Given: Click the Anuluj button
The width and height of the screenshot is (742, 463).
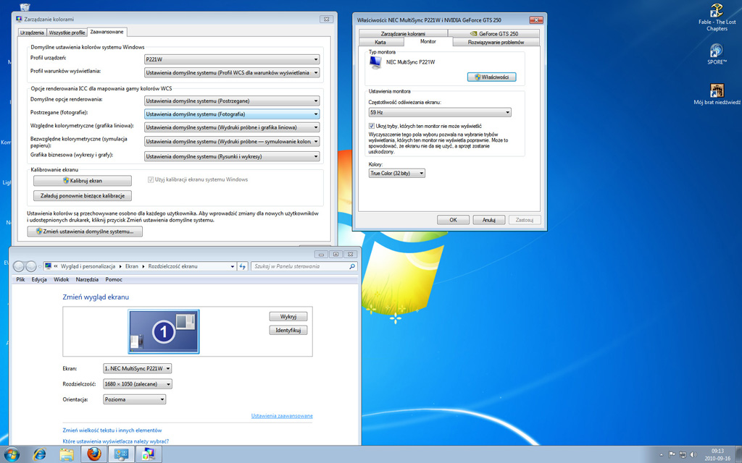Looking at the screenshot, I should click(x=489, y=220).
